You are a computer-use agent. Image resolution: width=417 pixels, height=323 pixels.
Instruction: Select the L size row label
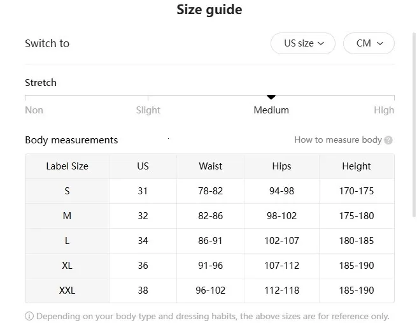pos(67,241)
